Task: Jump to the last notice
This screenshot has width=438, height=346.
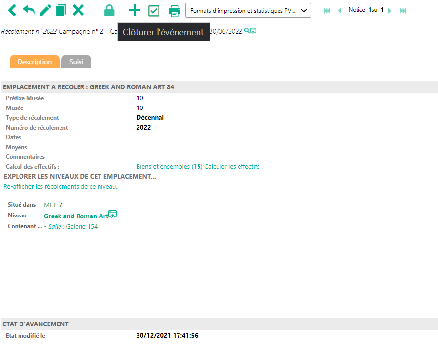Action: pos(402,11)
